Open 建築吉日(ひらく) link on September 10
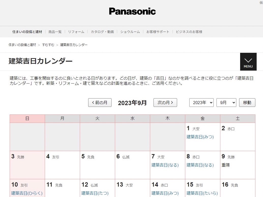263x197 pixels. [27, 193]
